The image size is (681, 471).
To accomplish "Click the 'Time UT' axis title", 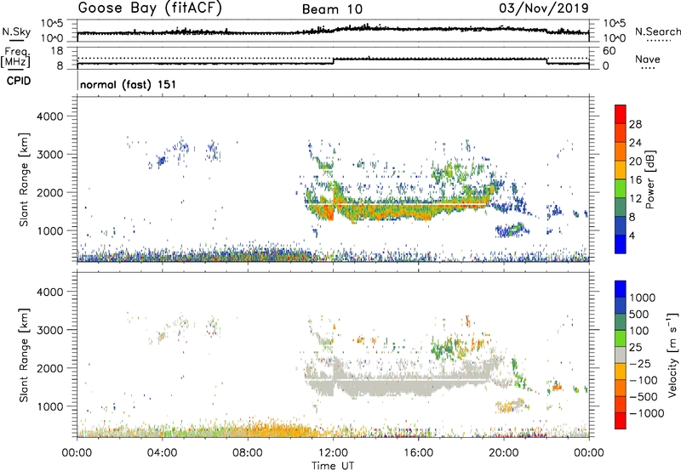I will click(333, 466).
